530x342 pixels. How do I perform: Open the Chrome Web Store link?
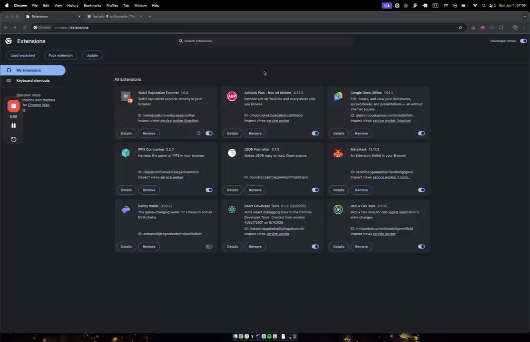tap(39, 105)
